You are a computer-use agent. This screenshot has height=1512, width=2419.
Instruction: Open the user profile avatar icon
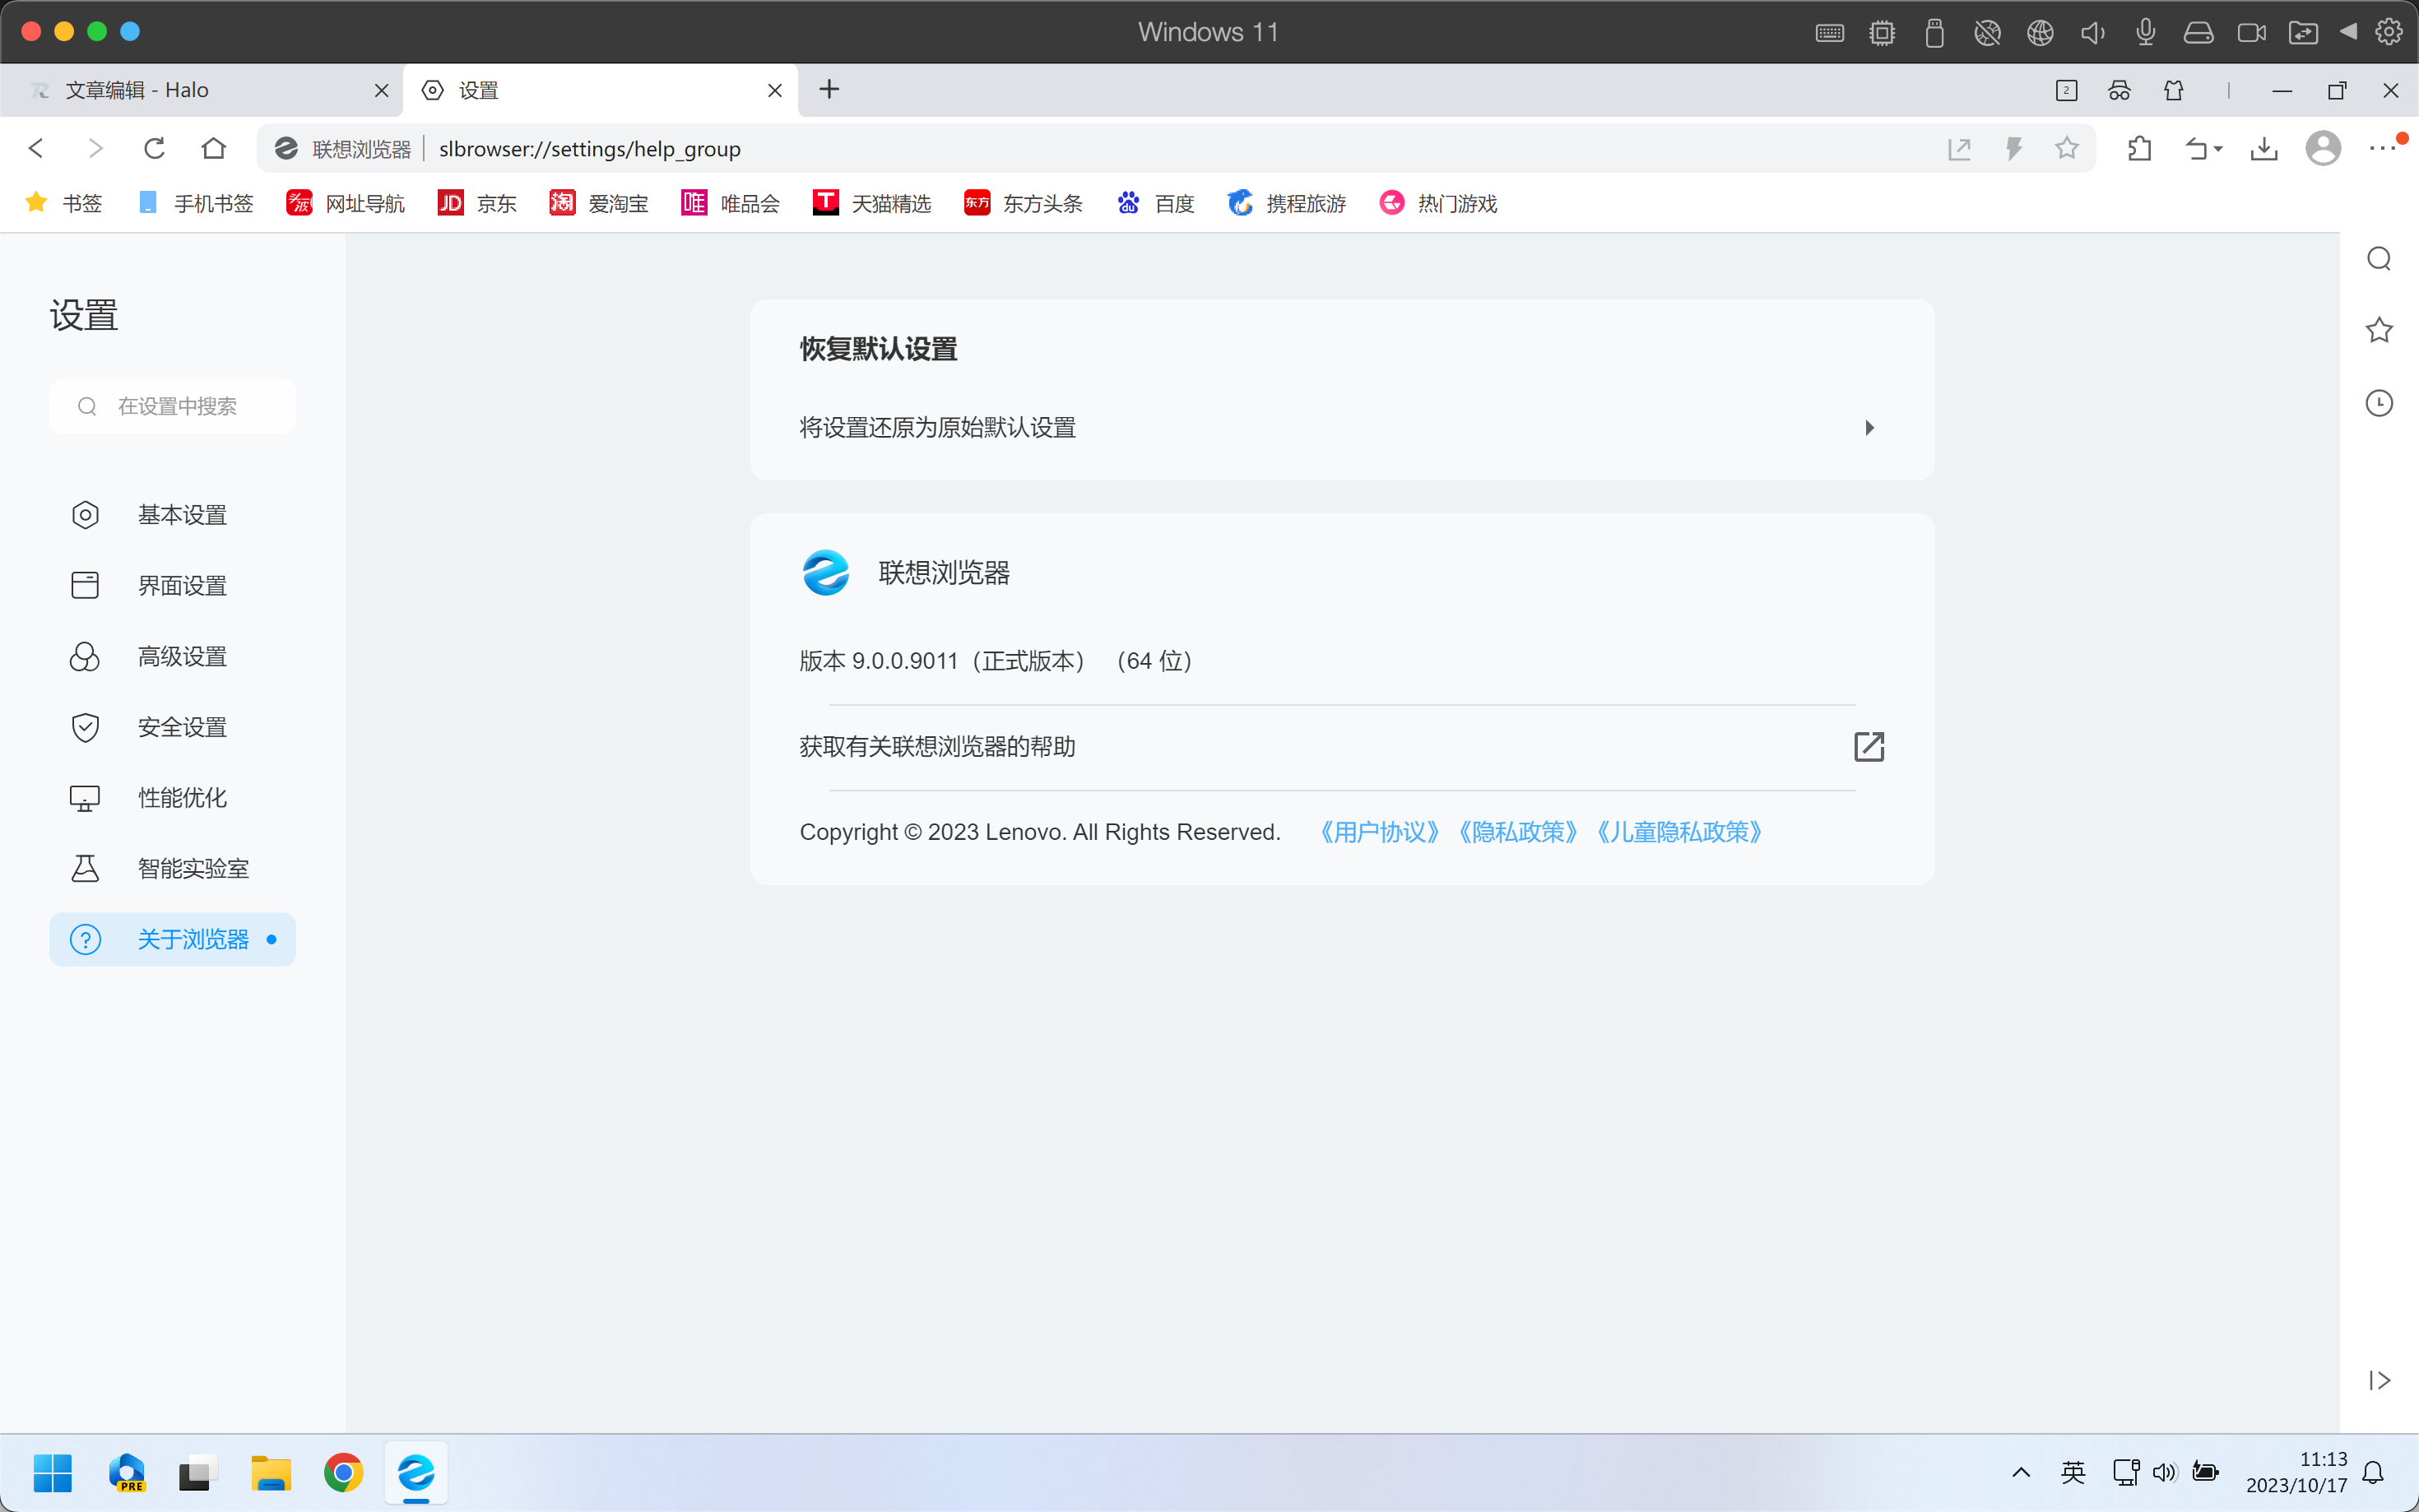2323,148
